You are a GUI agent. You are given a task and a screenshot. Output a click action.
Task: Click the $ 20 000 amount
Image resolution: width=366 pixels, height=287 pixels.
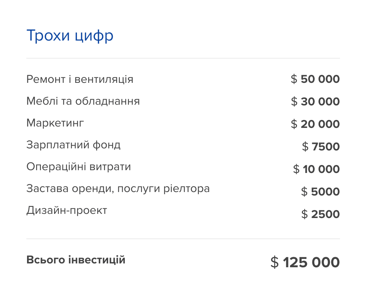coord(315,124)
